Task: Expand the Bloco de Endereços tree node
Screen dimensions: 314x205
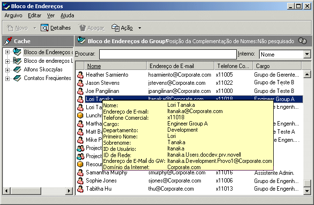Action: pos(7,52)
